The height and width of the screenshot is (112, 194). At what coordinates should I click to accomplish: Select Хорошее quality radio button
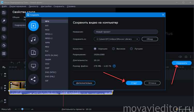pos(95,49)
